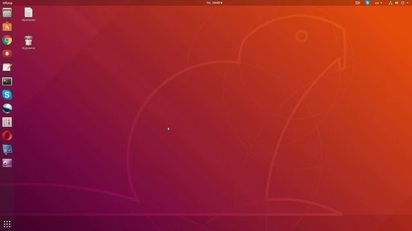
Task: Open the Обзор activities overview
Action: (x=7, y=3)
